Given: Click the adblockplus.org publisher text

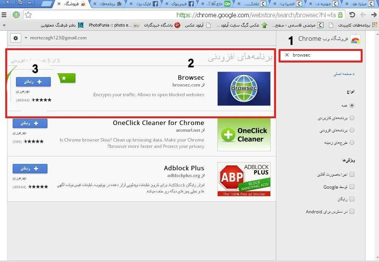Looking at the screenshot, I should pos(186,176).
